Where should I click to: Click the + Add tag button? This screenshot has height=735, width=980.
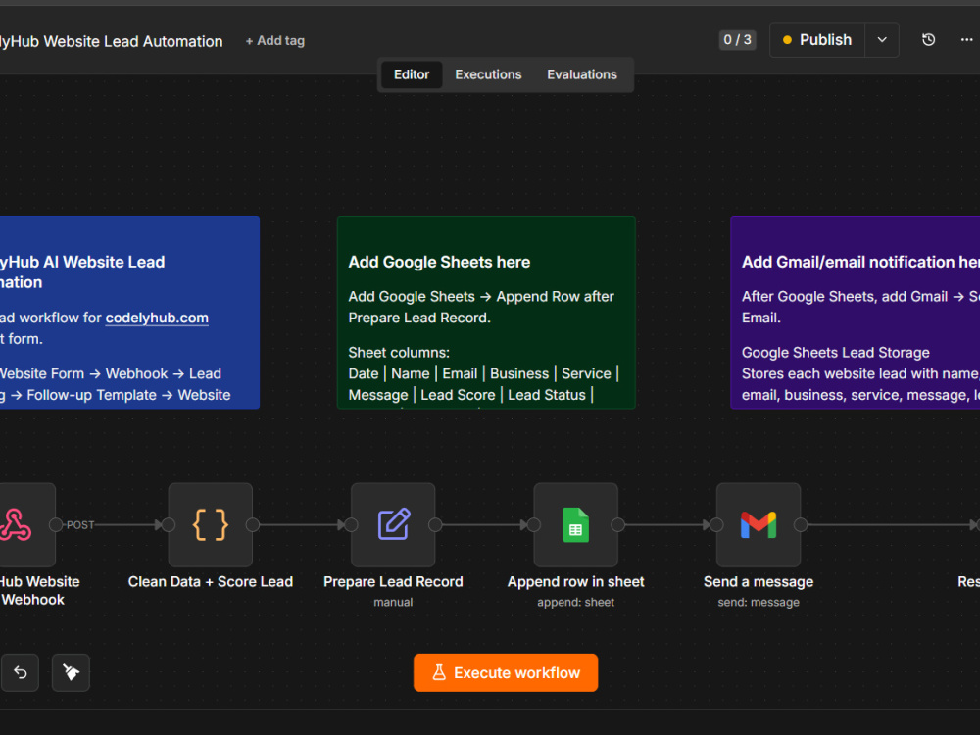point(275,40)
